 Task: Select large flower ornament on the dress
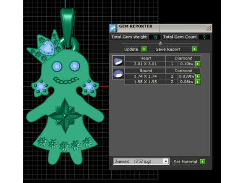pyautogui.click(x=65, y=115)
